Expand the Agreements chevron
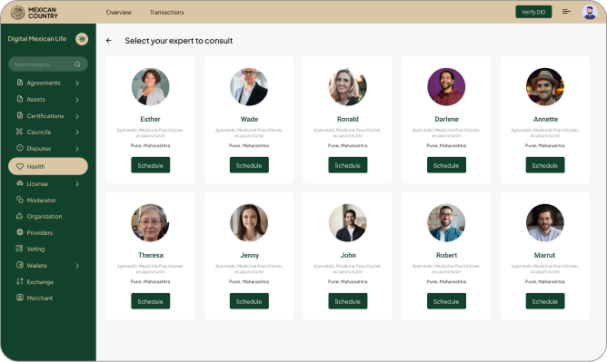Viewport: 607px width, 362px height. tap(77, 83)
